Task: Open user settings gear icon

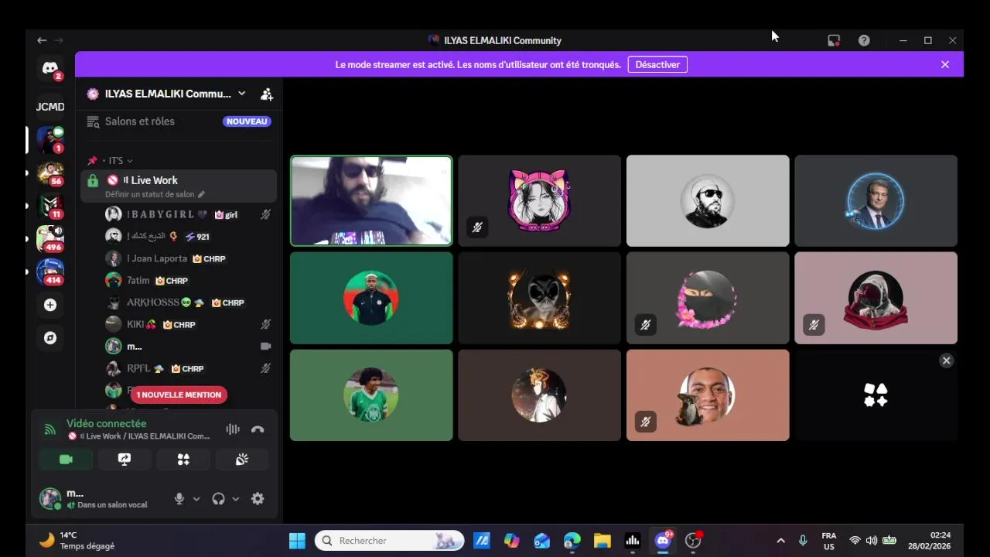Action: [258, 499]
